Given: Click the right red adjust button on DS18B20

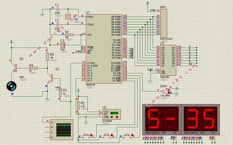Looking at the screenshot, I should tap(117, 117).
